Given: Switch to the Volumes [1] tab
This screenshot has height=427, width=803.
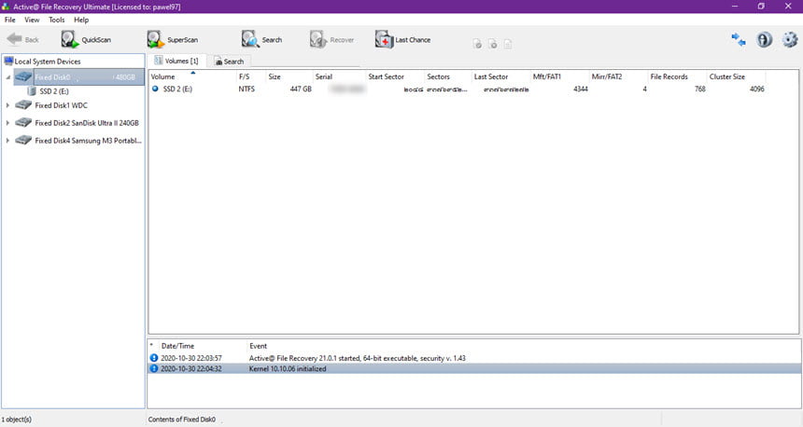Looking at the screenshot, I should coord(176,61).
